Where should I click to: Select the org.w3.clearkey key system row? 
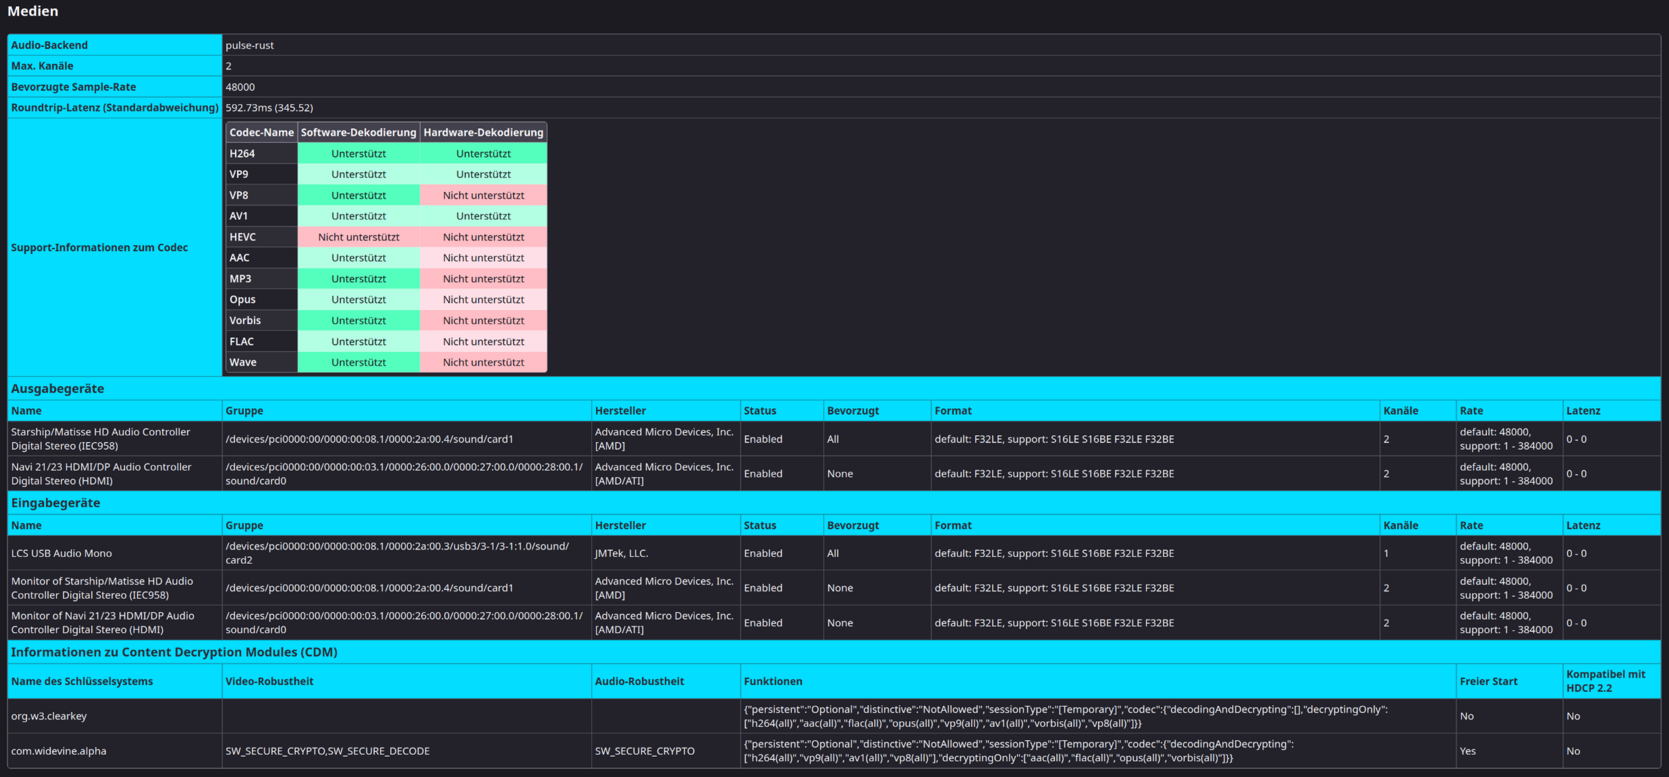[49, 716]
